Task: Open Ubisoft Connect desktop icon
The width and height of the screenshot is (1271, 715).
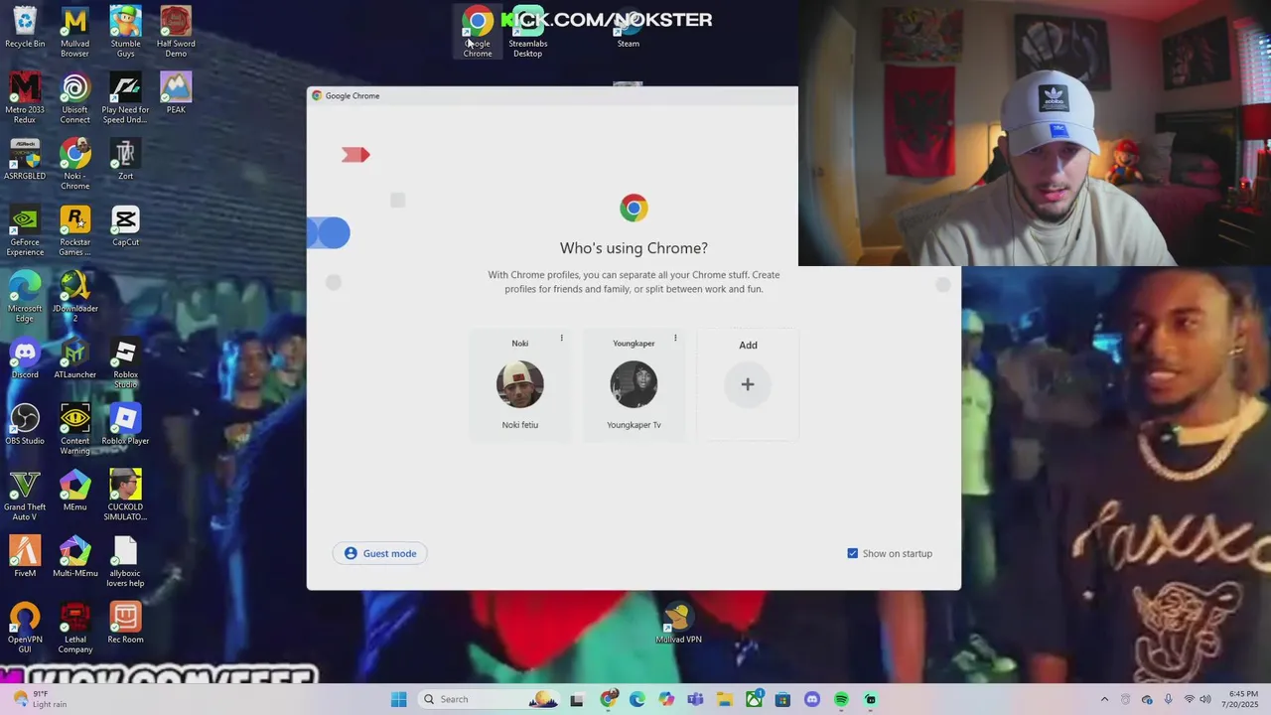Action: pos(74,98)
